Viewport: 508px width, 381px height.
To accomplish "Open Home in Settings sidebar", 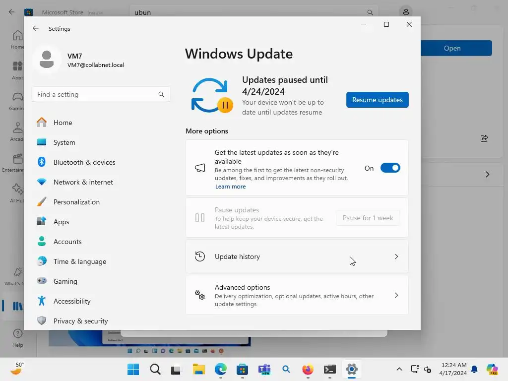I will (x=101, y=123).
